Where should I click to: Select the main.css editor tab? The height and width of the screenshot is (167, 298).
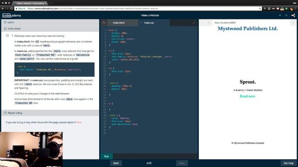[x=154, y=23]
